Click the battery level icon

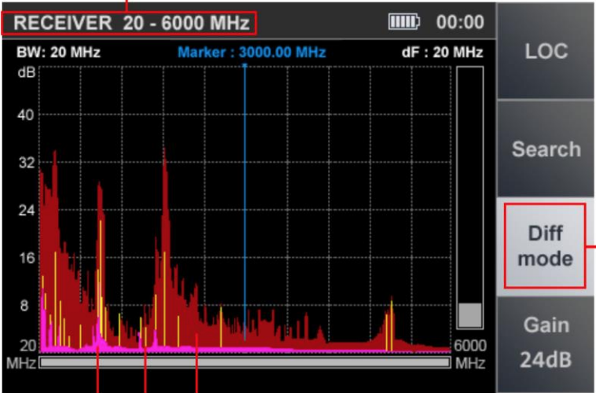pyautogui.click(x=404, y=21)
